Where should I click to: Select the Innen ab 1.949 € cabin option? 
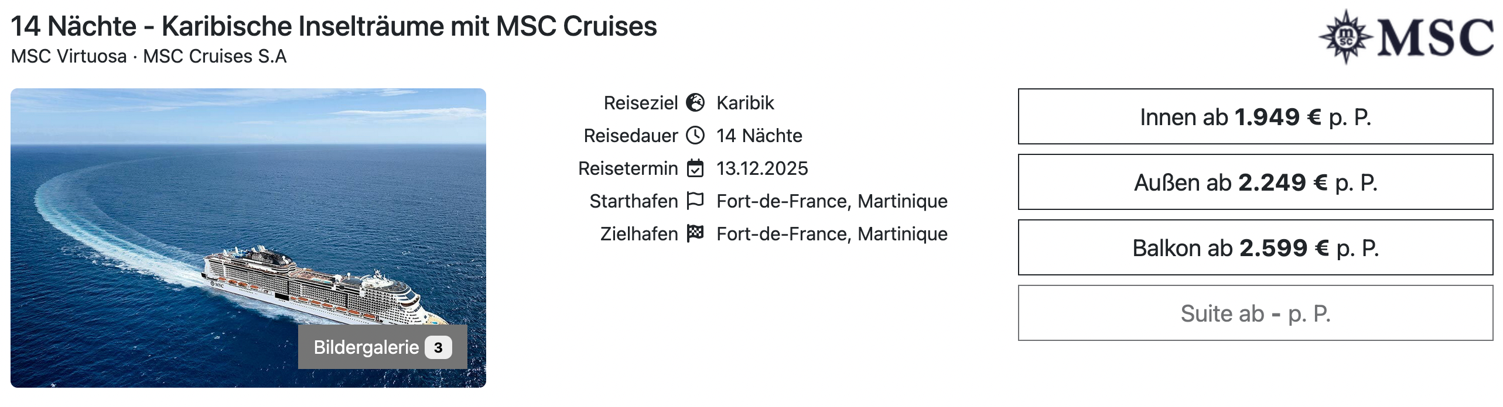[x=1256, y=117]
